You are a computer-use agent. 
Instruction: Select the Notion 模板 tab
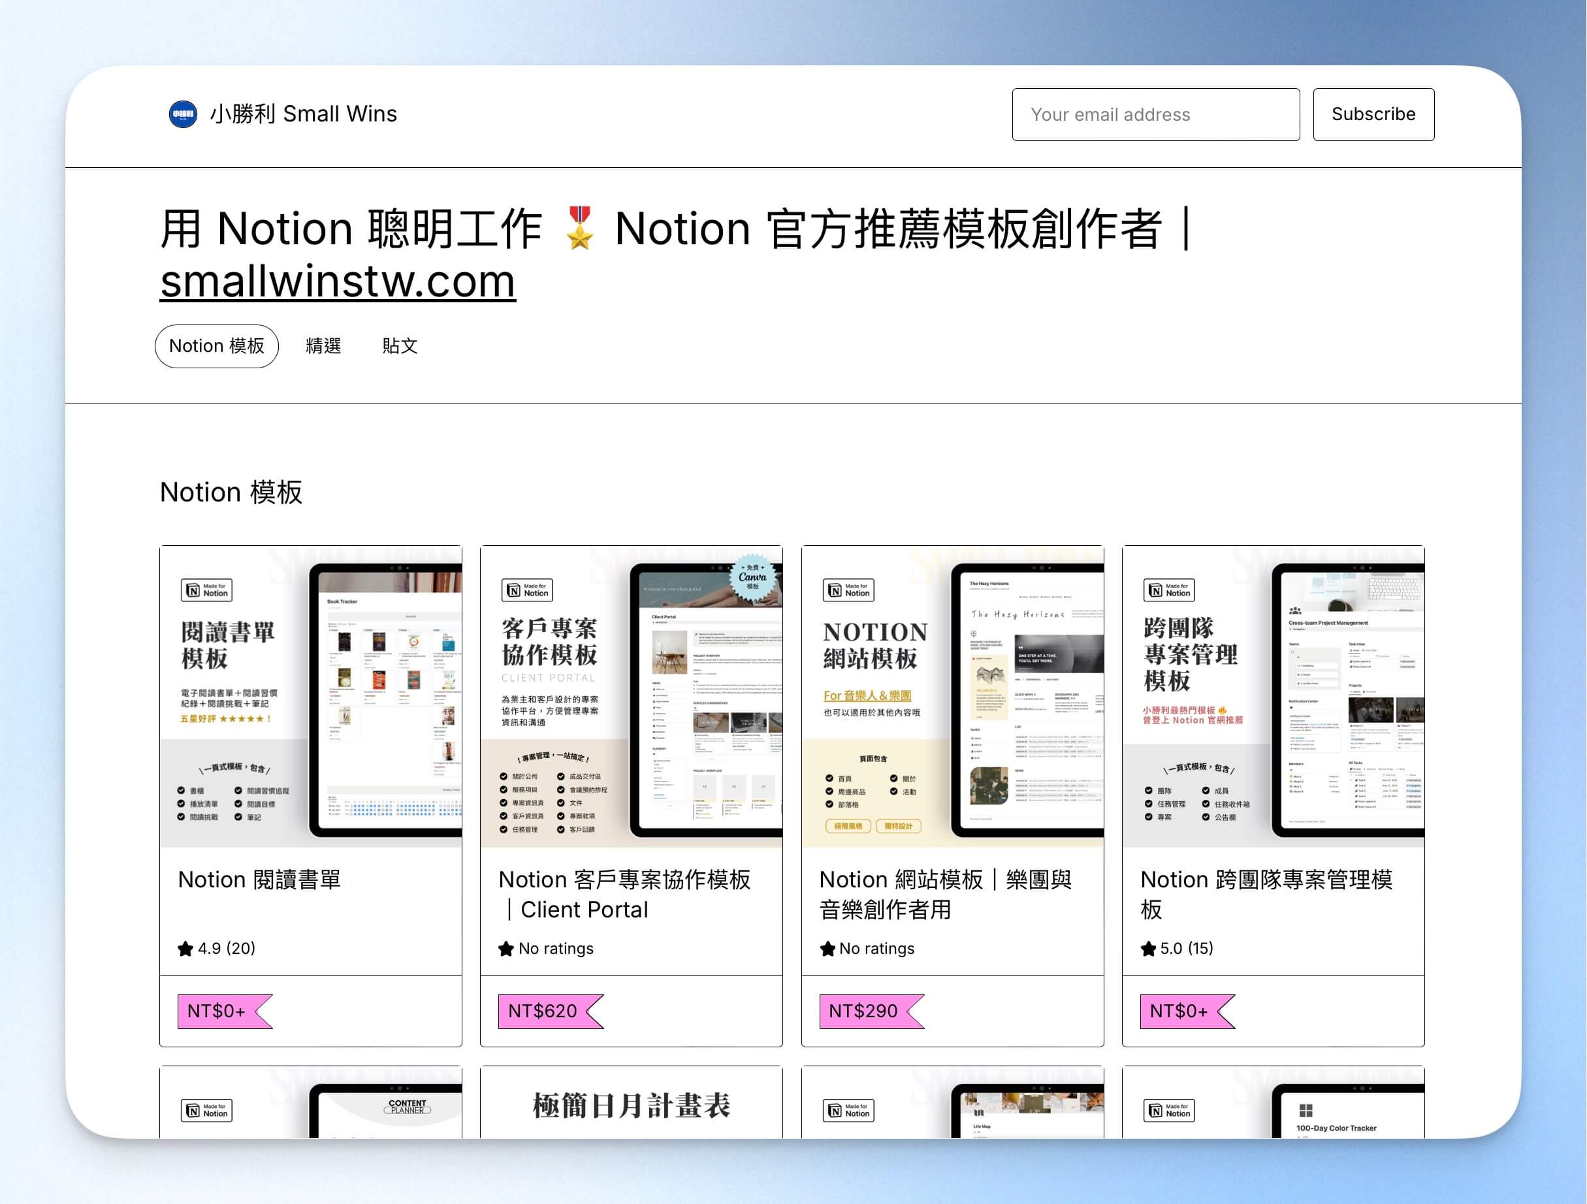[x=217, y=346]
